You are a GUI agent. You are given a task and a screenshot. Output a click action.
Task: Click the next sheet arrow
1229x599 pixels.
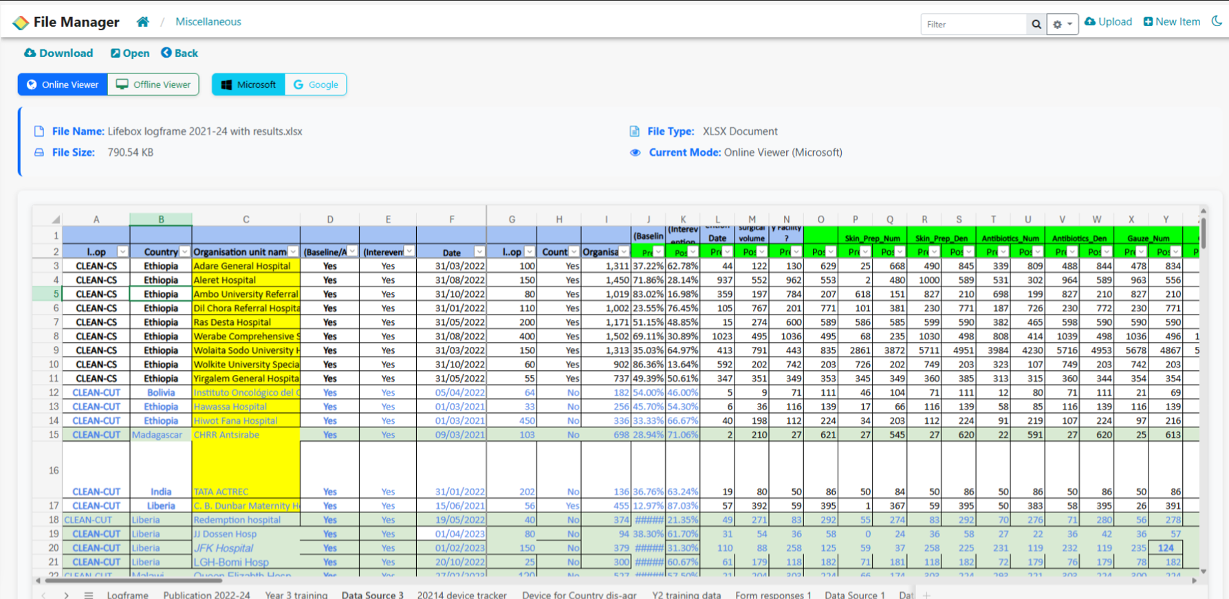pos(66,595)
